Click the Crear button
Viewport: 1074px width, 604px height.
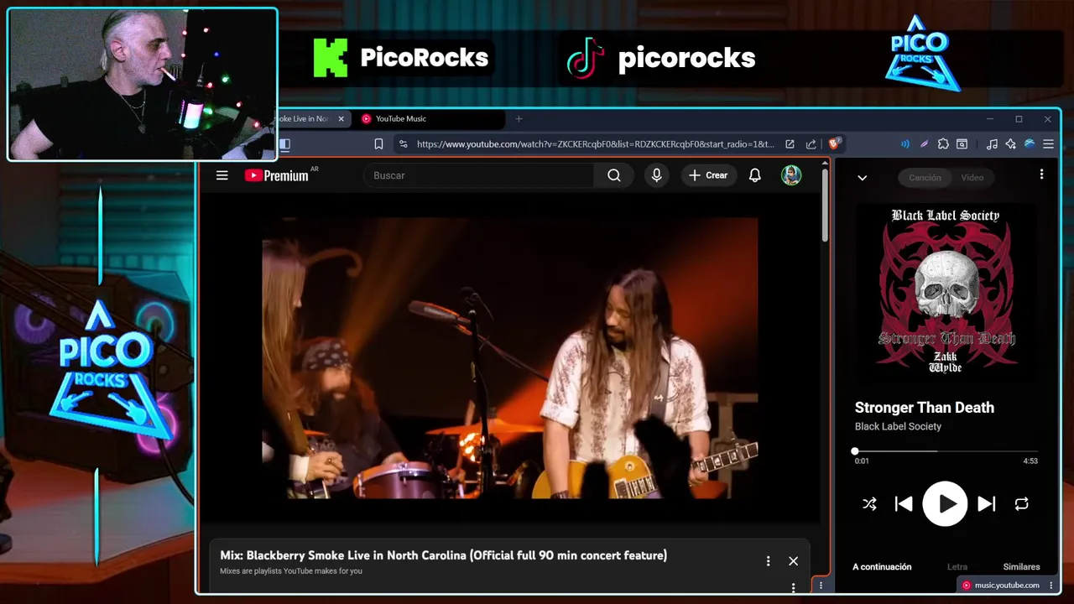[708, 175]
